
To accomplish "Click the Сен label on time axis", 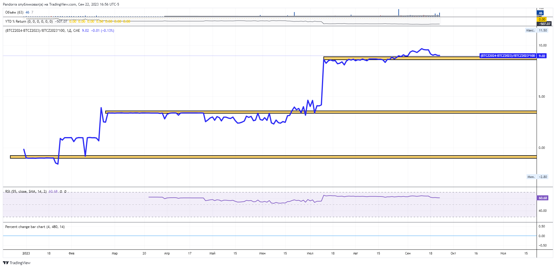I will 408,253.
